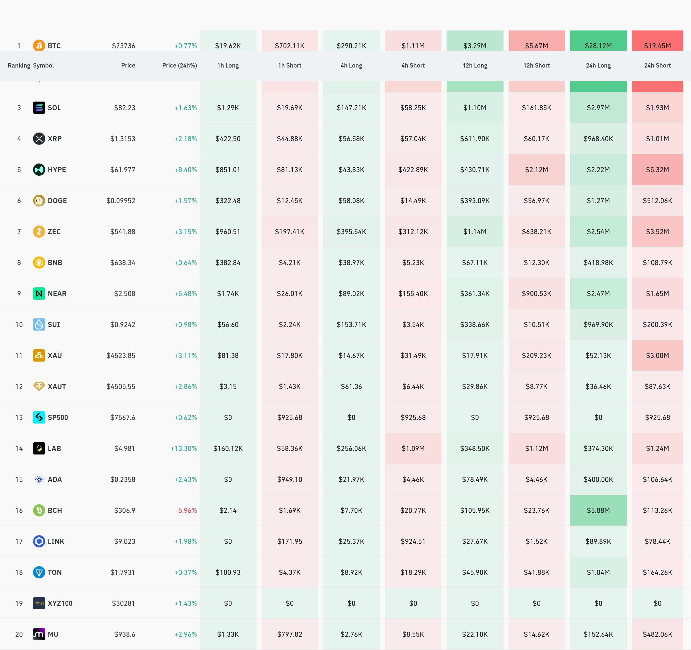The width and height of the screenshot is (691, 650).
Task: Click XRP 1h Long value $422.50
Action: pos(228,139)
